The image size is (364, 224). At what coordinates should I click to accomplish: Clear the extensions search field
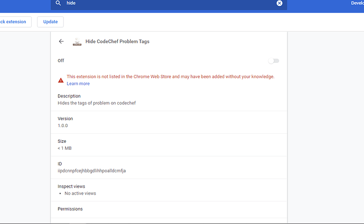tap(279, 3)
